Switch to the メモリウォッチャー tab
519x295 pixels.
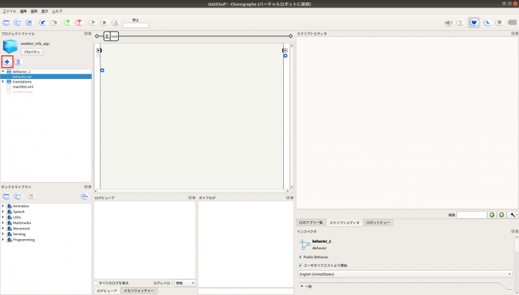click(138, 291)
